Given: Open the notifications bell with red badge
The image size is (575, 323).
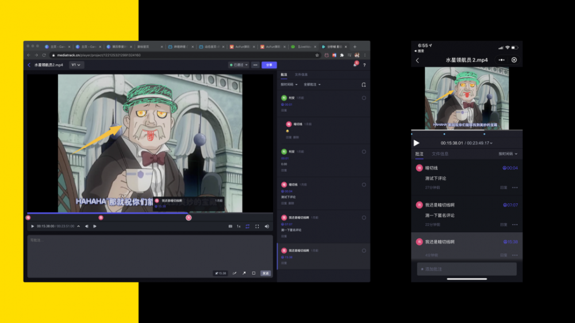Looking at the screenshot, I should [355, 64].
